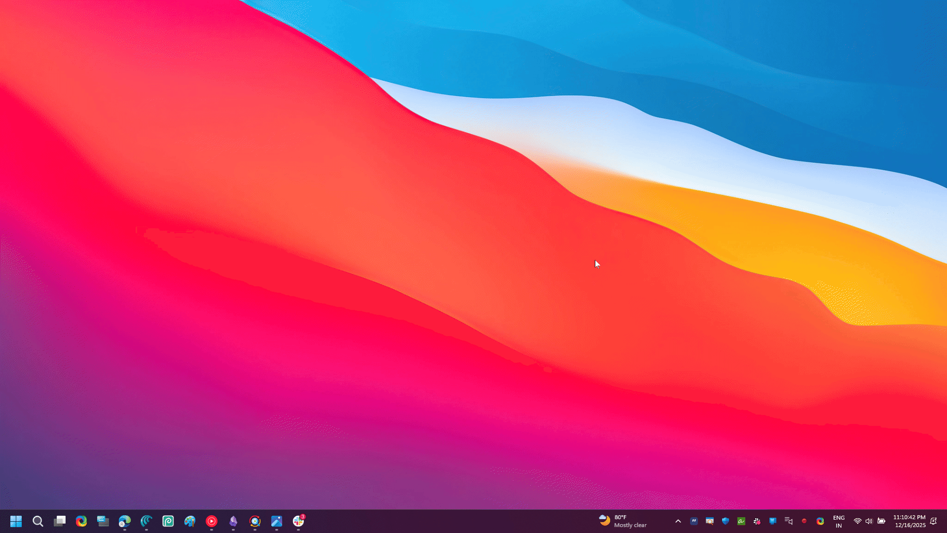Open clock and calendar flyout
This screenshot has height=533, width=947.
coord(910,521)
